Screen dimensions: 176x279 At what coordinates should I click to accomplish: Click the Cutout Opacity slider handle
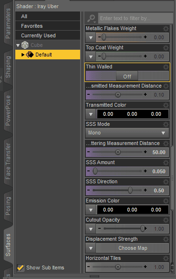142,228
